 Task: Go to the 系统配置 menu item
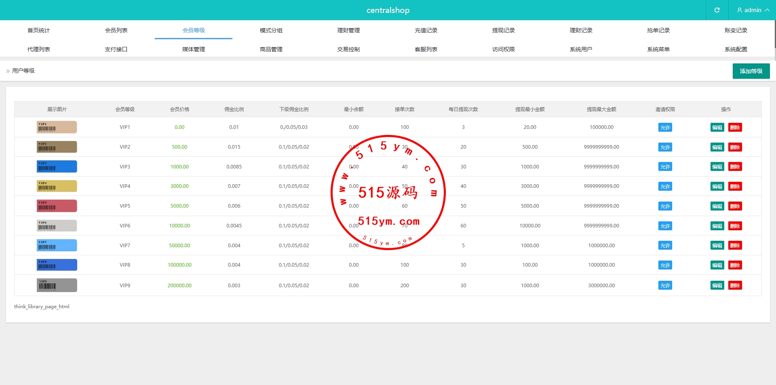pos(736,49)
